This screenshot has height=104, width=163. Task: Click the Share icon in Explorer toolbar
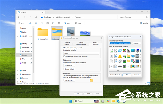coord(53,23)
